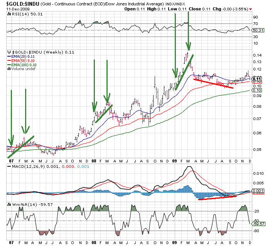Click the price axis label 0.09
The width and height of the screenshot is (270, 246).
coord(257,95)
